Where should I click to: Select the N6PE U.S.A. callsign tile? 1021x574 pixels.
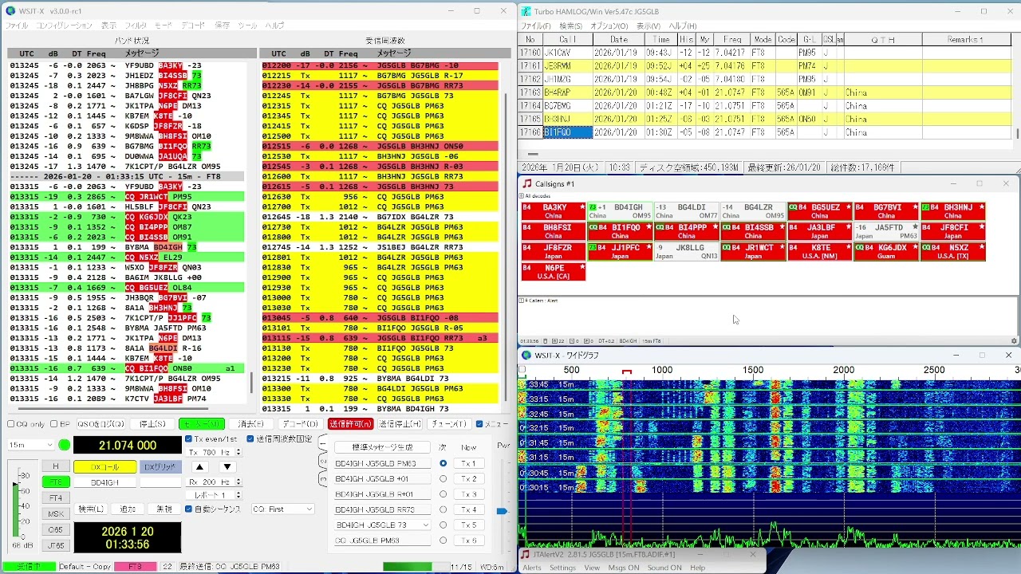click(553, 272)
